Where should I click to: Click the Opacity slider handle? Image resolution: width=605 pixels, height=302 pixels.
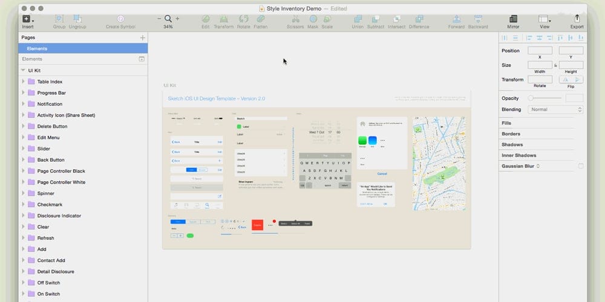point(531,98)
